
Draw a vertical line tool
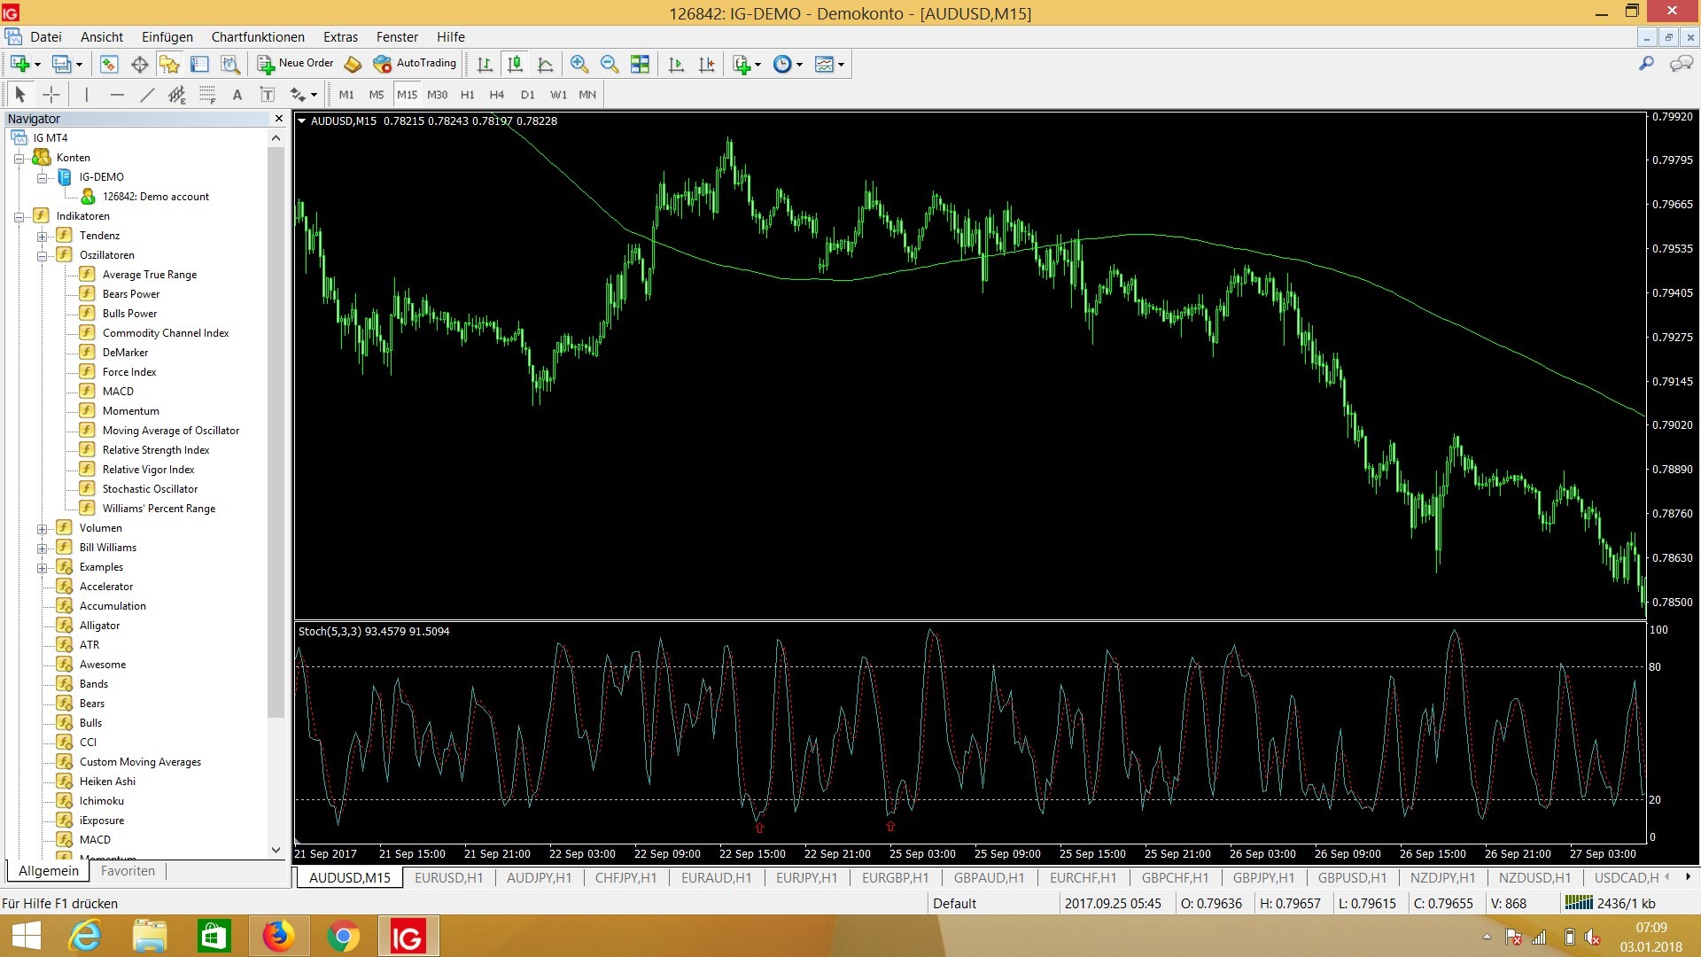(86, 94)
